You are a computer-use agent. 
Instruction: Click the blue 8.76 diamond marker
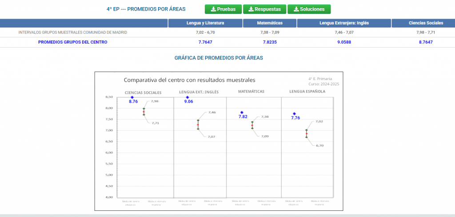point(132,97)
